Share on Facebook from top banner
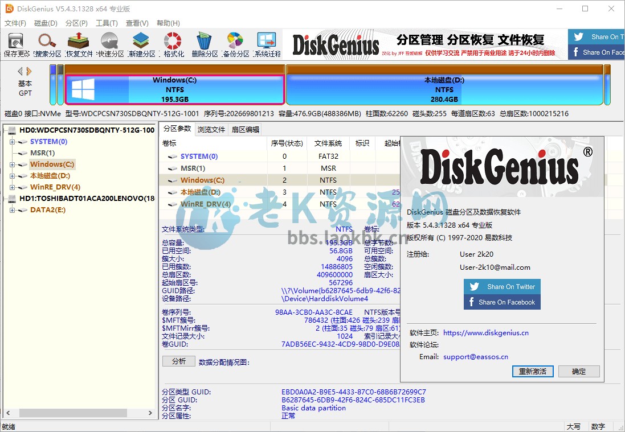Image resolution: width=625 pixels, height=432 pixels. click(x=597, y=52)
